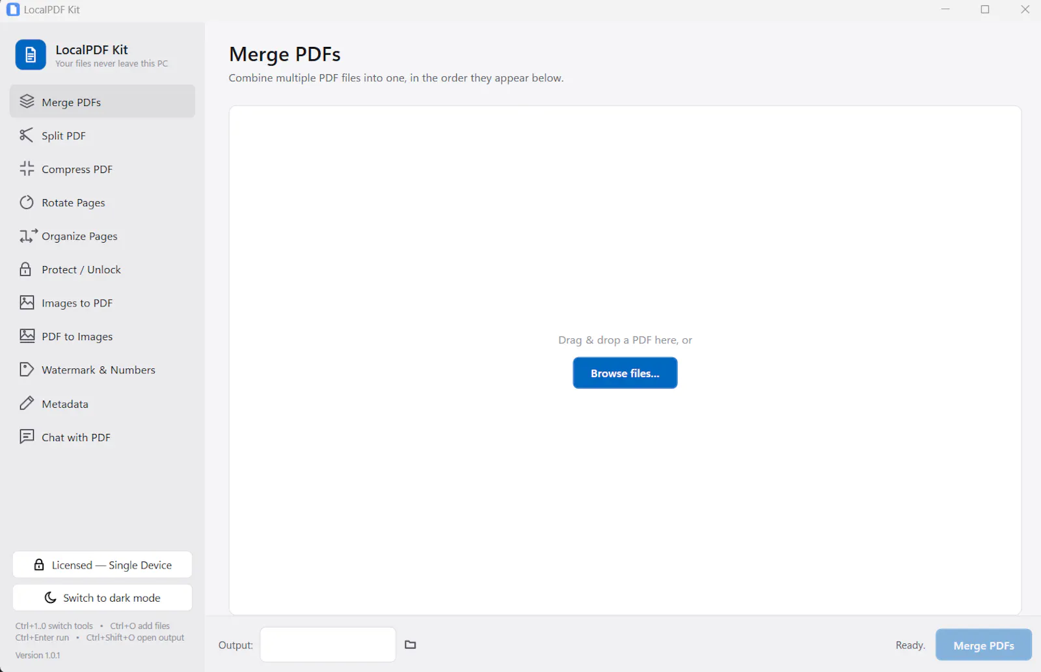The image size is (1041, 672).
Task: Click the 'Version 1.0.1' label
Action: click(x=38, y=655)
